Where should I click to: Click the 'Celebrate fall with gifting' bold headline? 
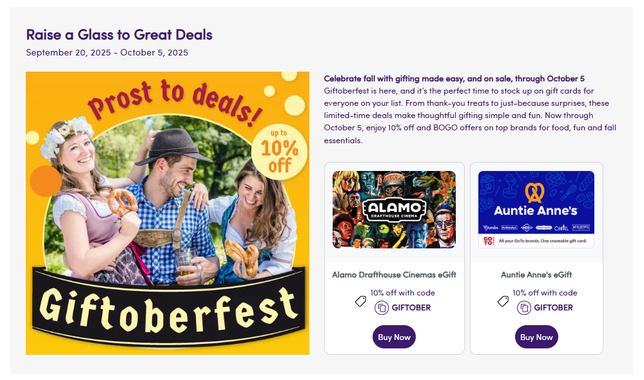[x=454, y=79]
